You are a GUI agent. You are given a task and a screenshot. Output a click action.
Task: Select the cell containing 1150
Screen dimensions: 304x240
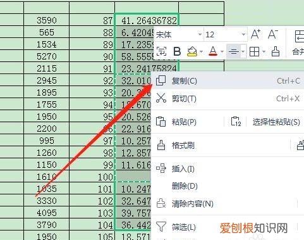click(x=47, y=165)
